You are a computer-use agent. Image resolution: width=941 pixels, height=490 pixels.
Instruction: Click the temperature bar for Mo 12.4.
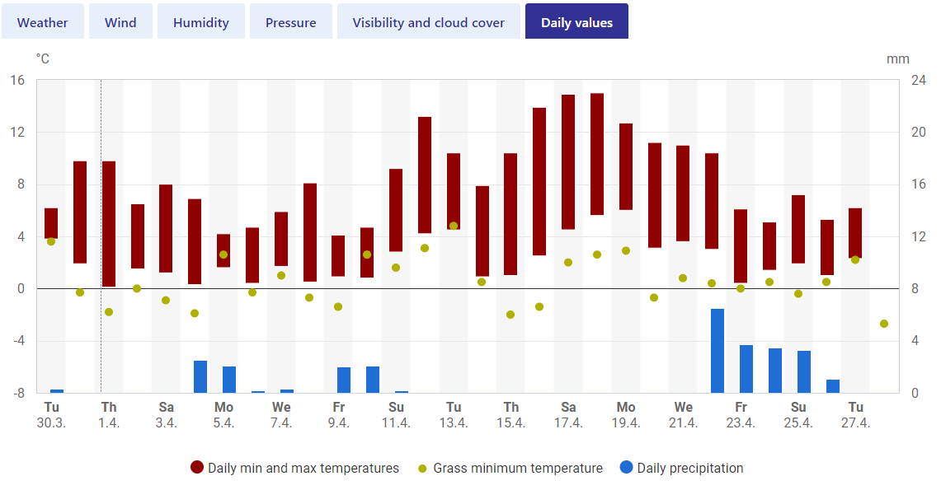(425, 175)
